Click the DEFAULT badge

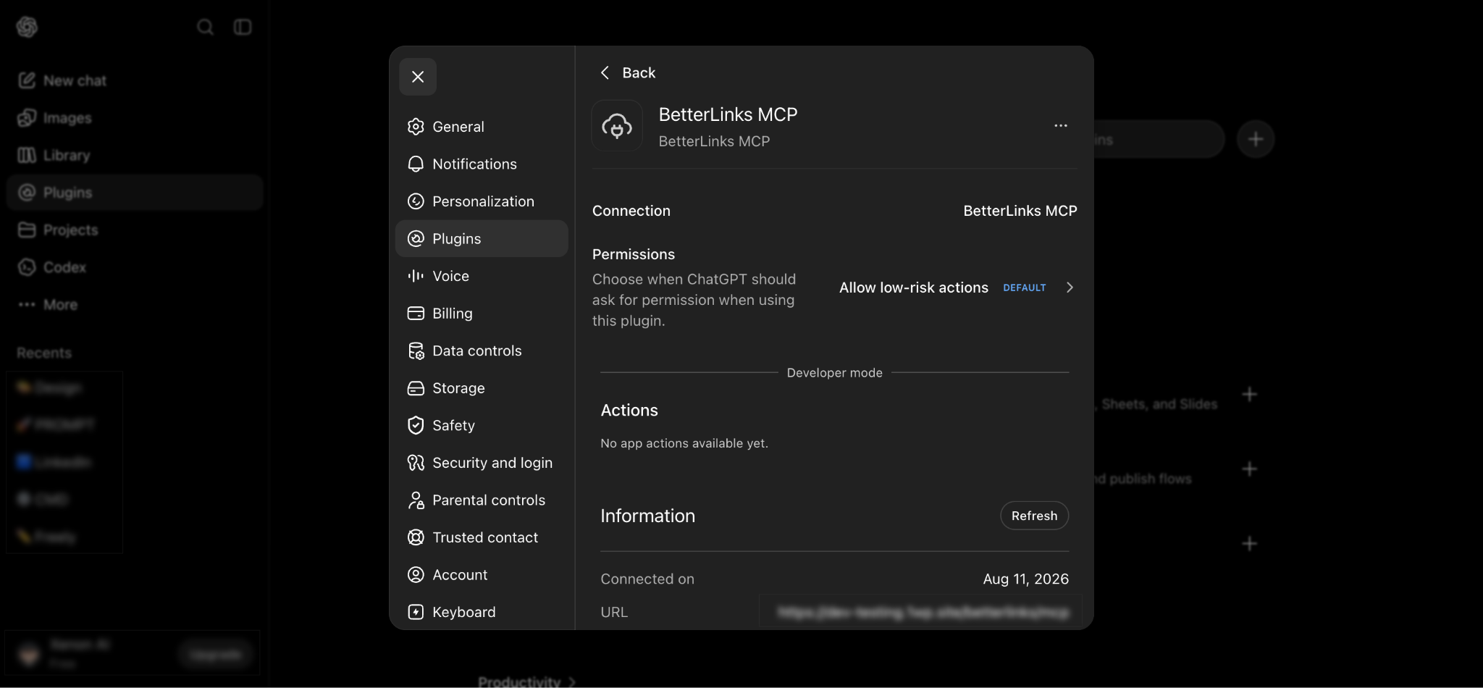[x=1024, y=288]
